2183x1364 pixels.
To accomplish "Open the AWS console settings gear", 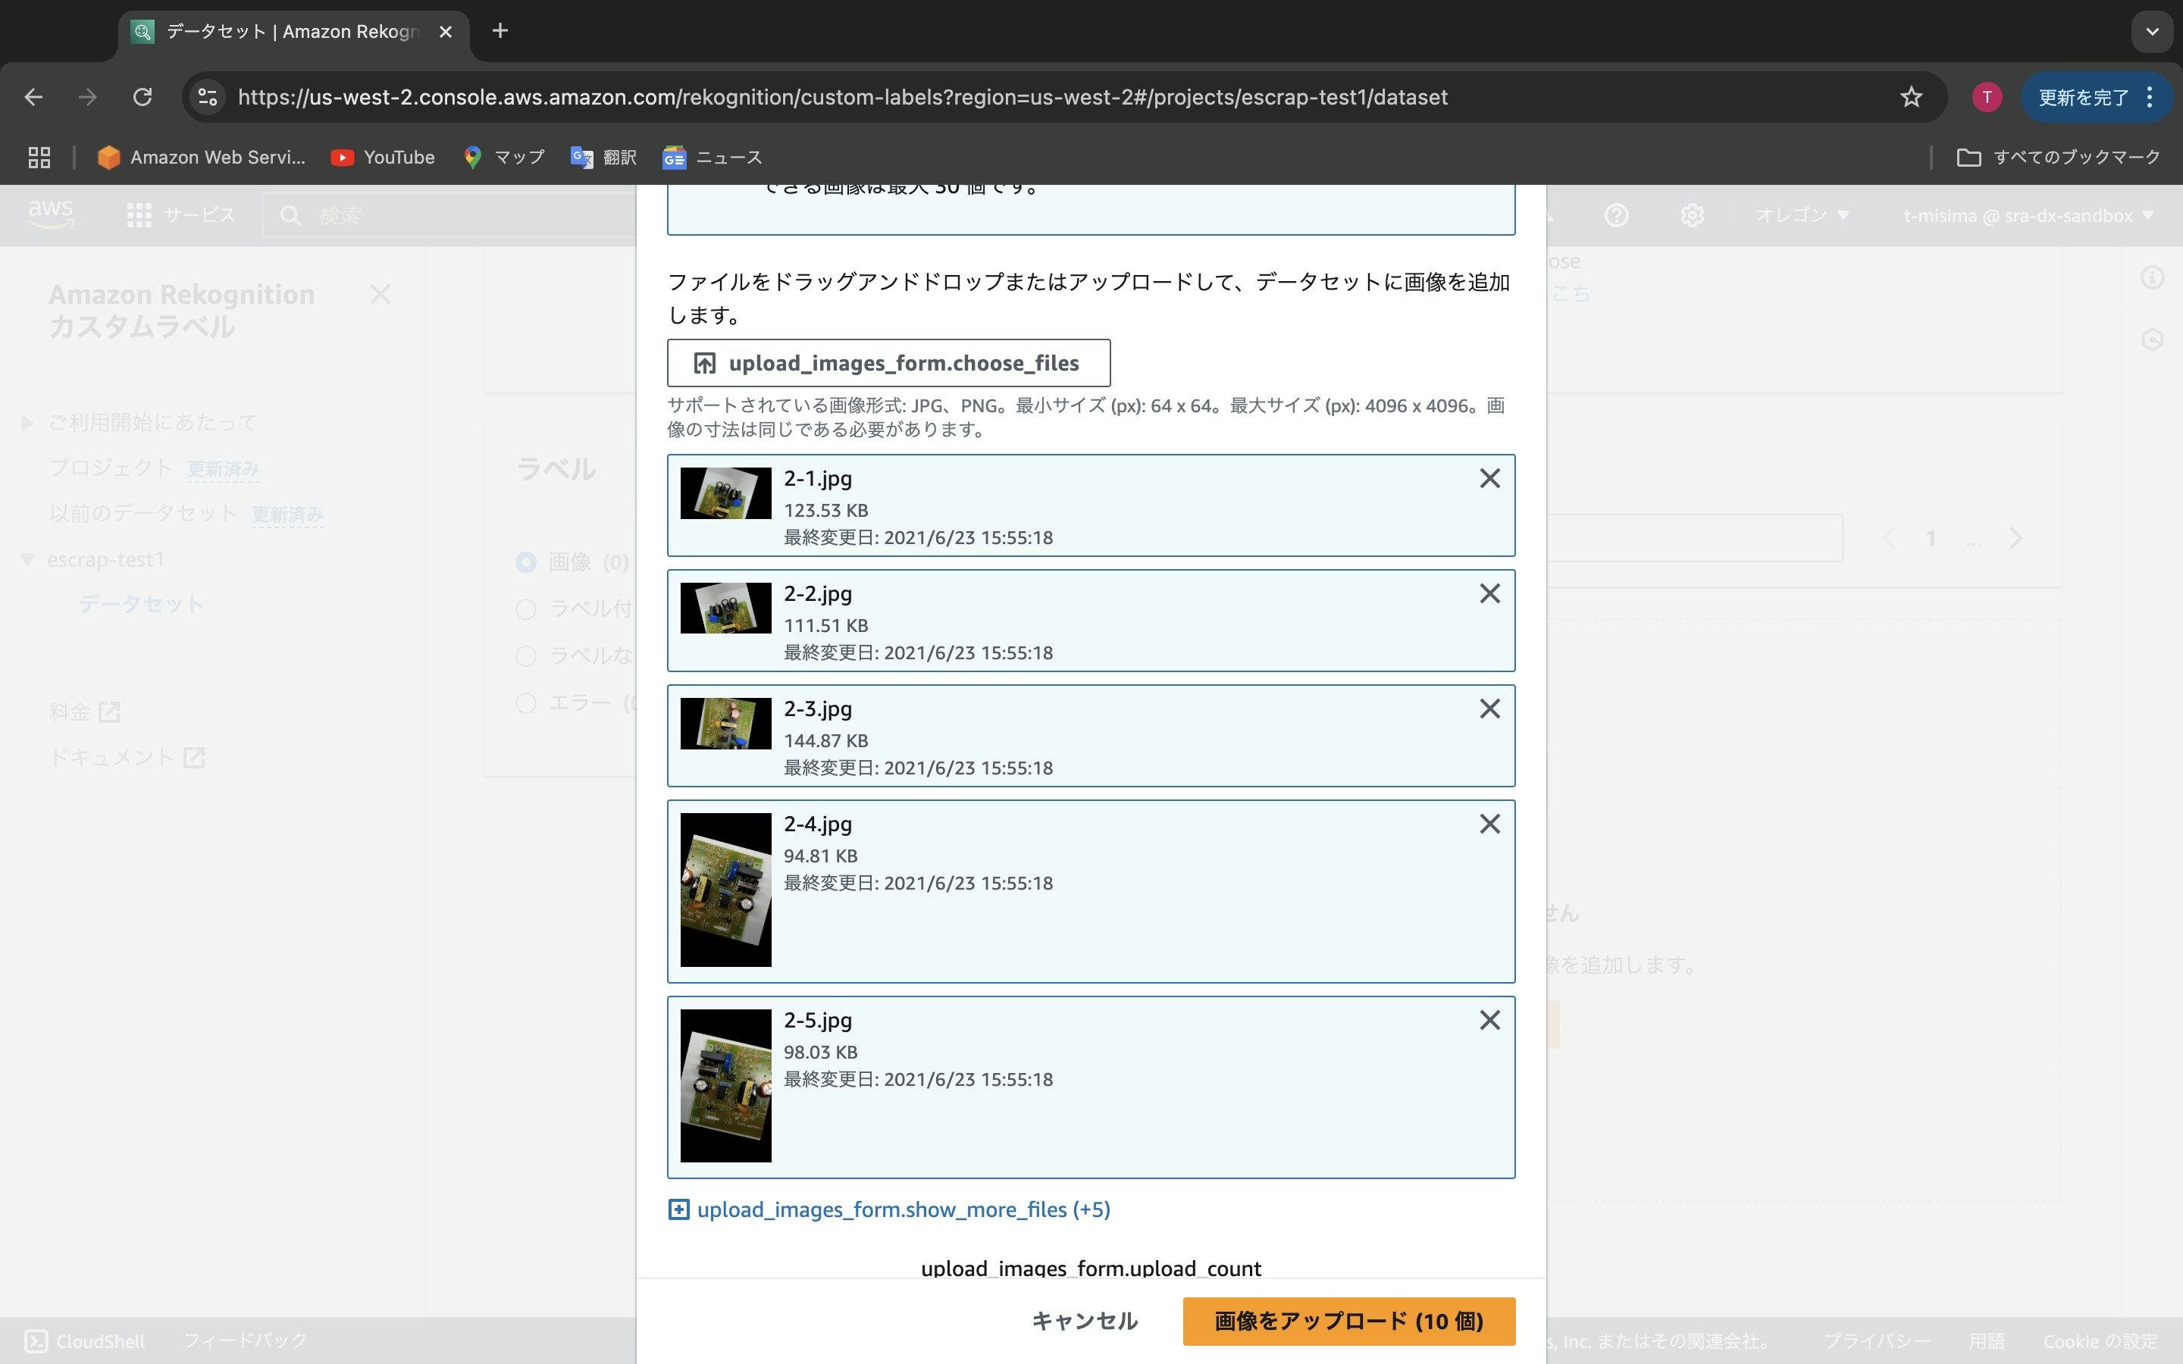I will (1693, 214).
